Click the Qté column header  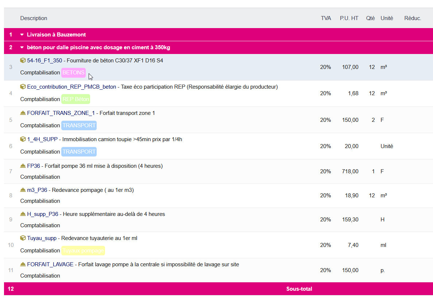(x=370, y=18)
